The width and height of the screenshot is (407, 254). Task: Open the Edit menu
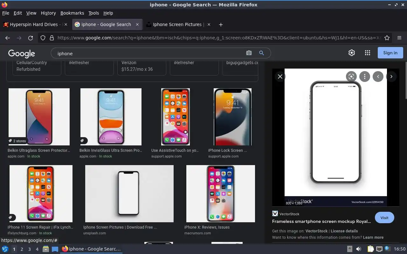point(18,13)
